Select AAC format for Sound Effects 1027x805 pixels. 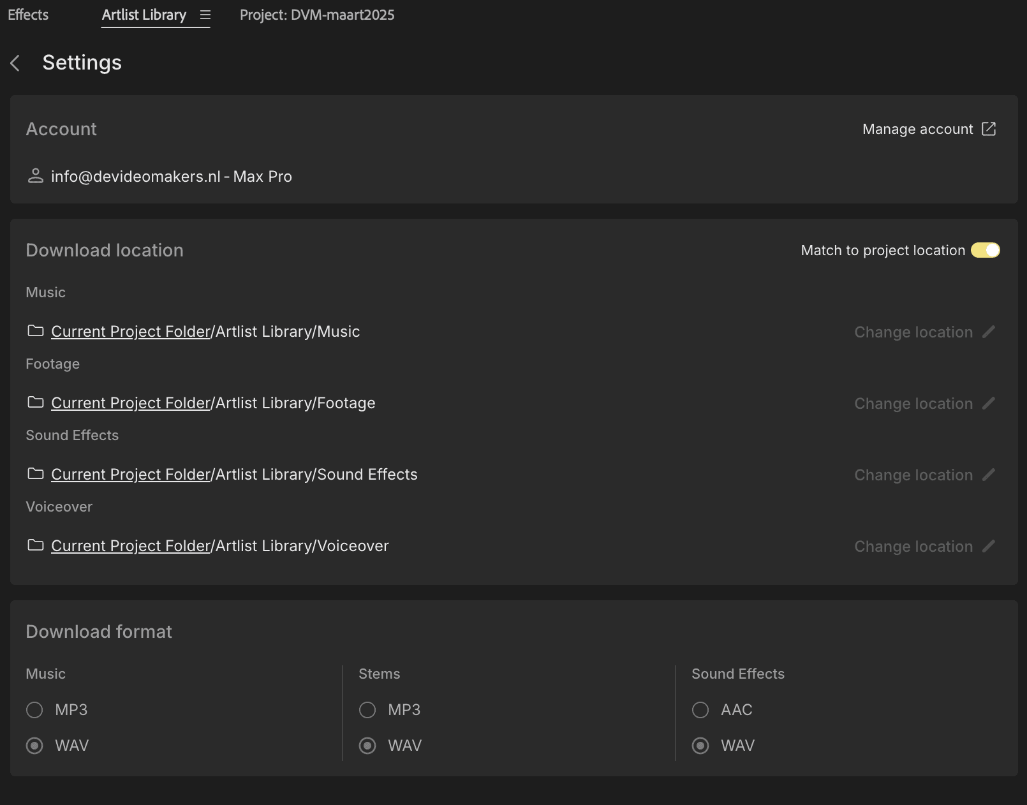click(x=700, y=710)
